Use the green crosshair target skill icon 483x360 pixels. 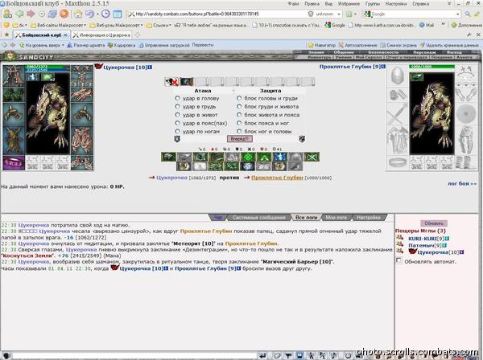coord(248,157)
